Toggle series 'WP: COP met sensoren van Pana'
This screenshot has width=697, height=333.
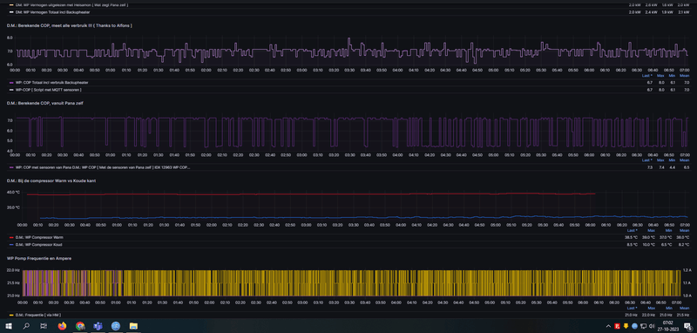[102, 167]
